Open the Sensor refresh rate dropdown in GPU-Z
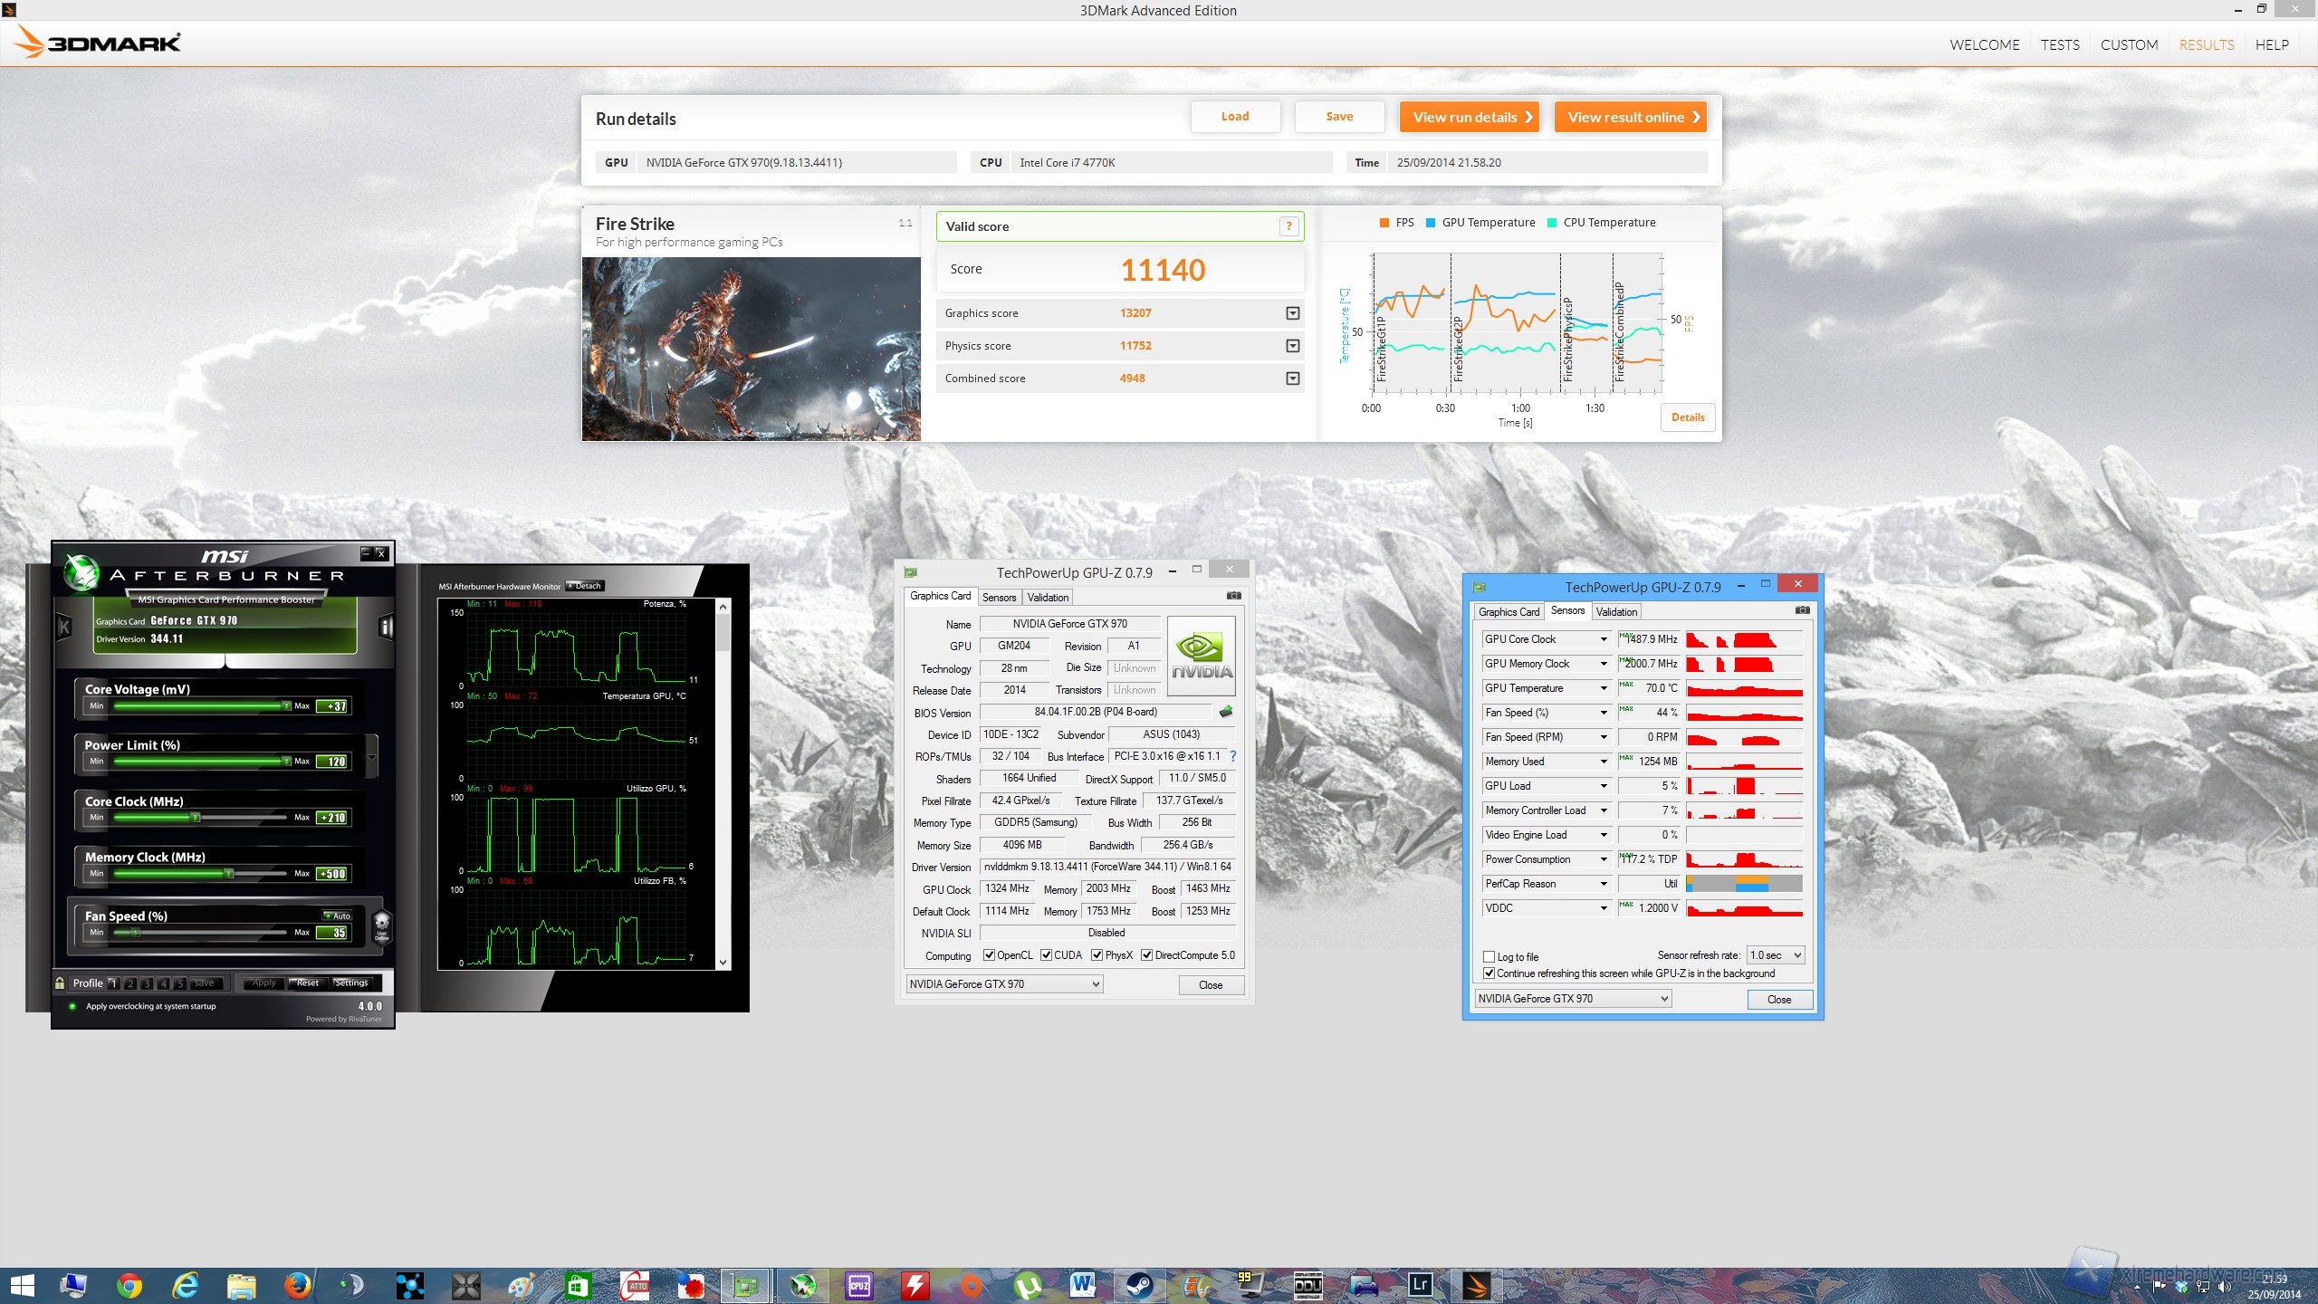The height and width of the screenshot is (1304, 2318). click(x=1773, y=954)
